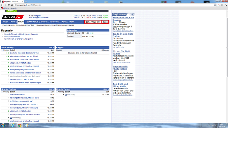Open the ARIVA.DE bookmark in bookmarks bar

[x=9, y=8]
